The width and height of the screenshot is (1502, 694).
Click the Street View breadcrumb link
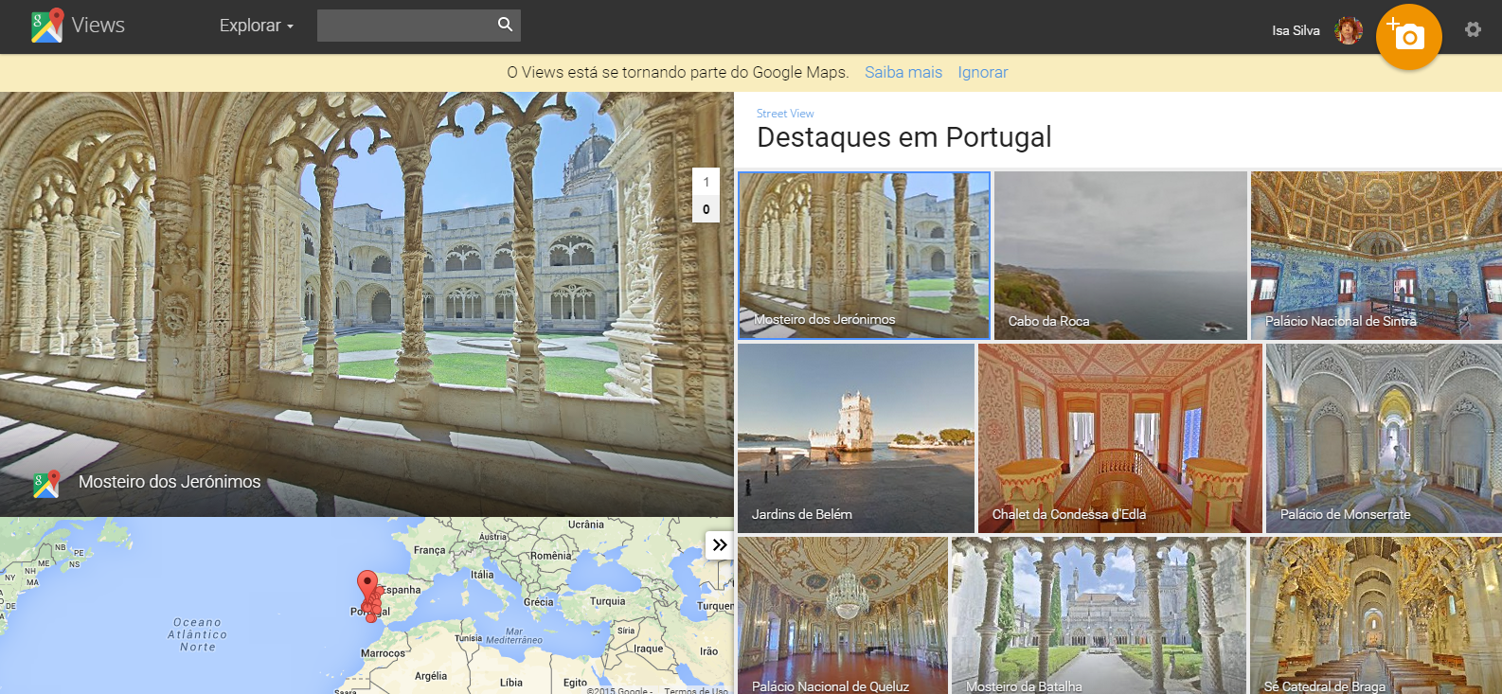785,114
